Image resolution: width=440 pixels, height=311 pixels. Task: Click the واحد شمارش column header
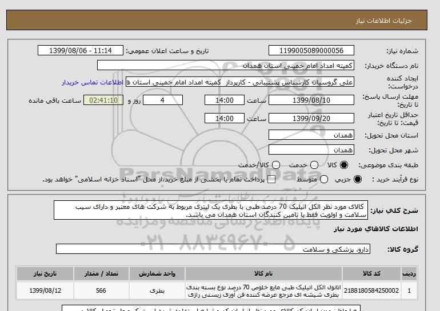point(157,273)
